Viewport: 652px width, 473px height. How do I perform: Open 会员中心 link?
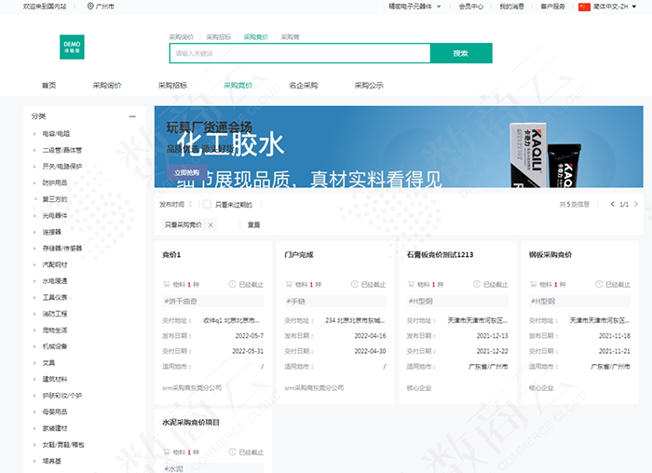[471, 7]
